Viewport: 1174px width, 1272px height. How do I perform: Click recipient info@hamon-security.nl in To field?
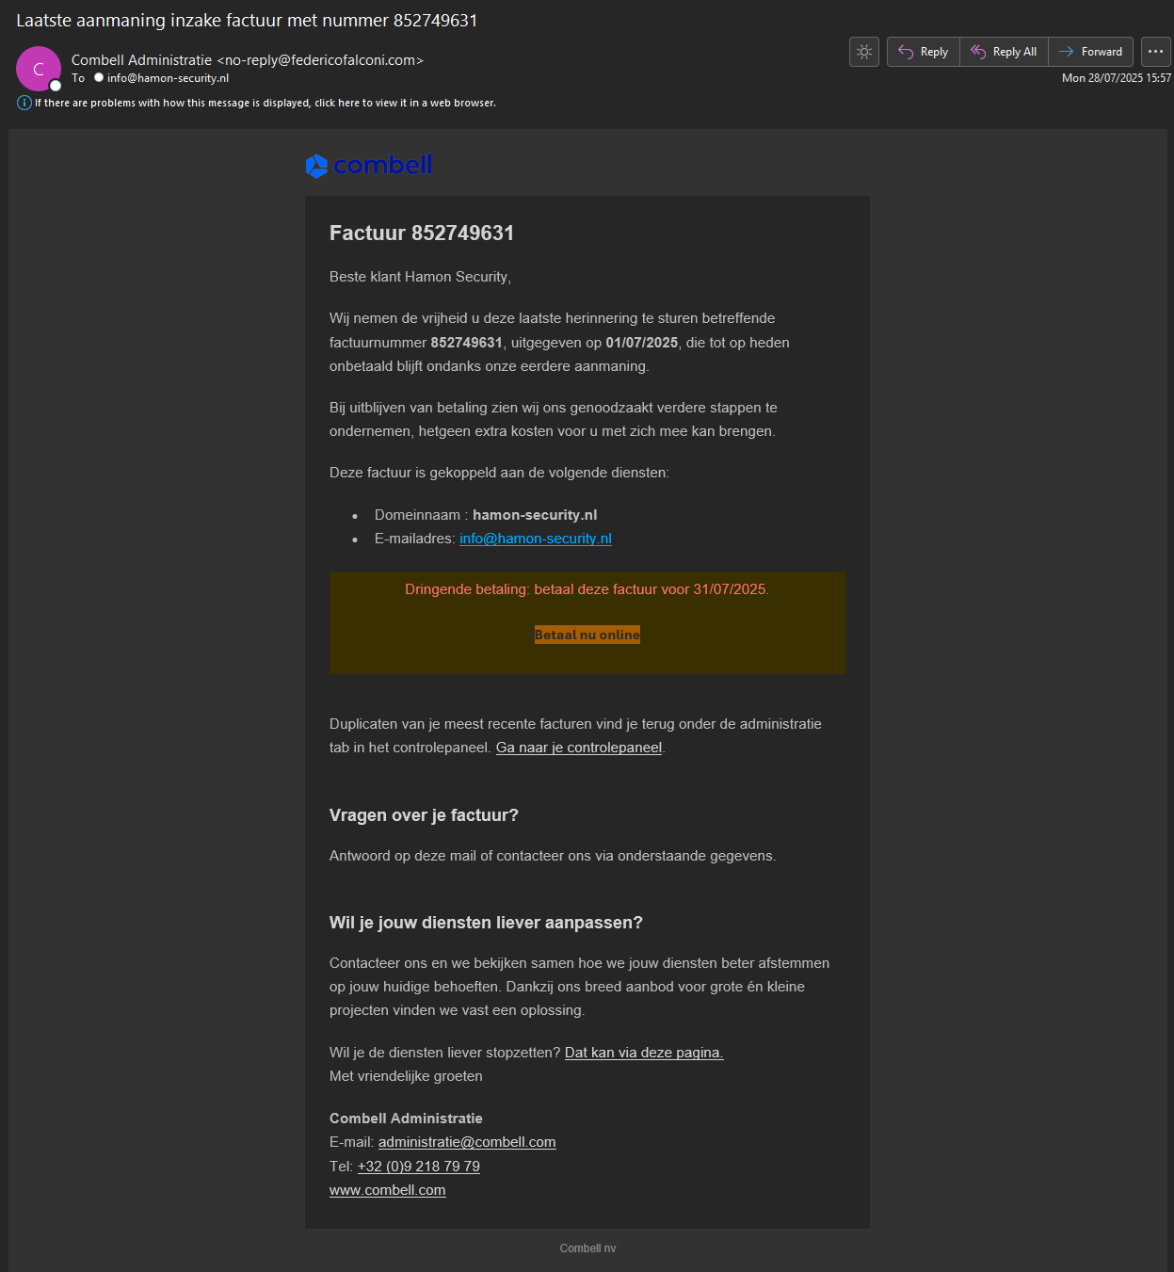click(168, 78)
